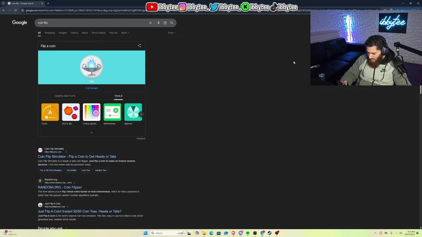Open Copilot from the taskbar
This screenshot has height=237, width=422.
tap(197, 233)
